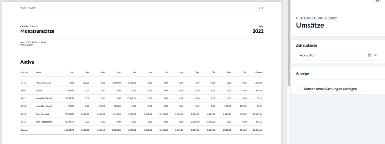Click the Konten ohne Buchungen anzeigen label
The width and height of the screenshot is (385, 144).
330,89
